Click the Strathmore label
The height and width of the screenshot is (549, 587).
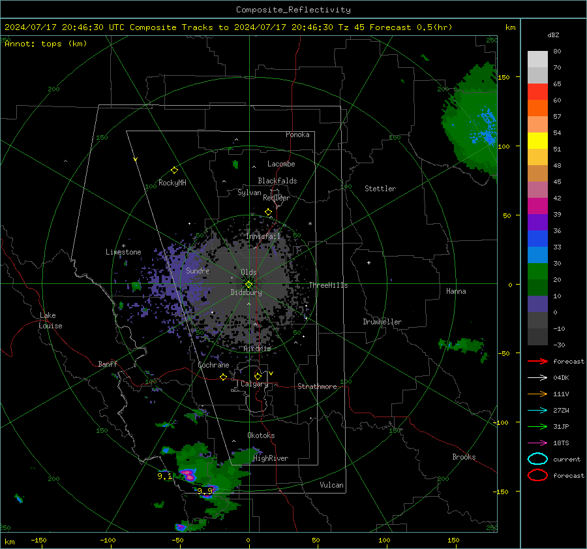coord(317,386)
